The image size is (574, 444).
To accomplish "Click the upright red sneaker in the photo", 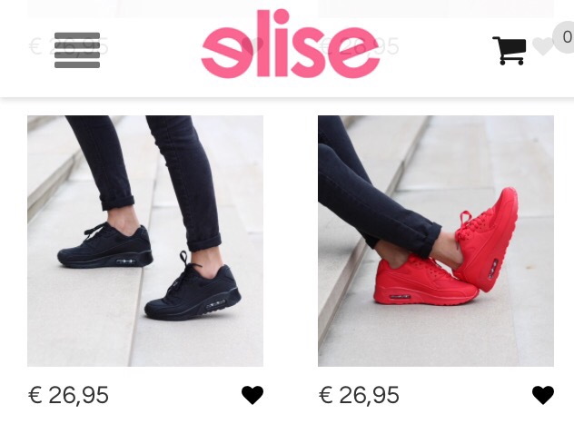I will pyautogui.click(x=487, y=240).
